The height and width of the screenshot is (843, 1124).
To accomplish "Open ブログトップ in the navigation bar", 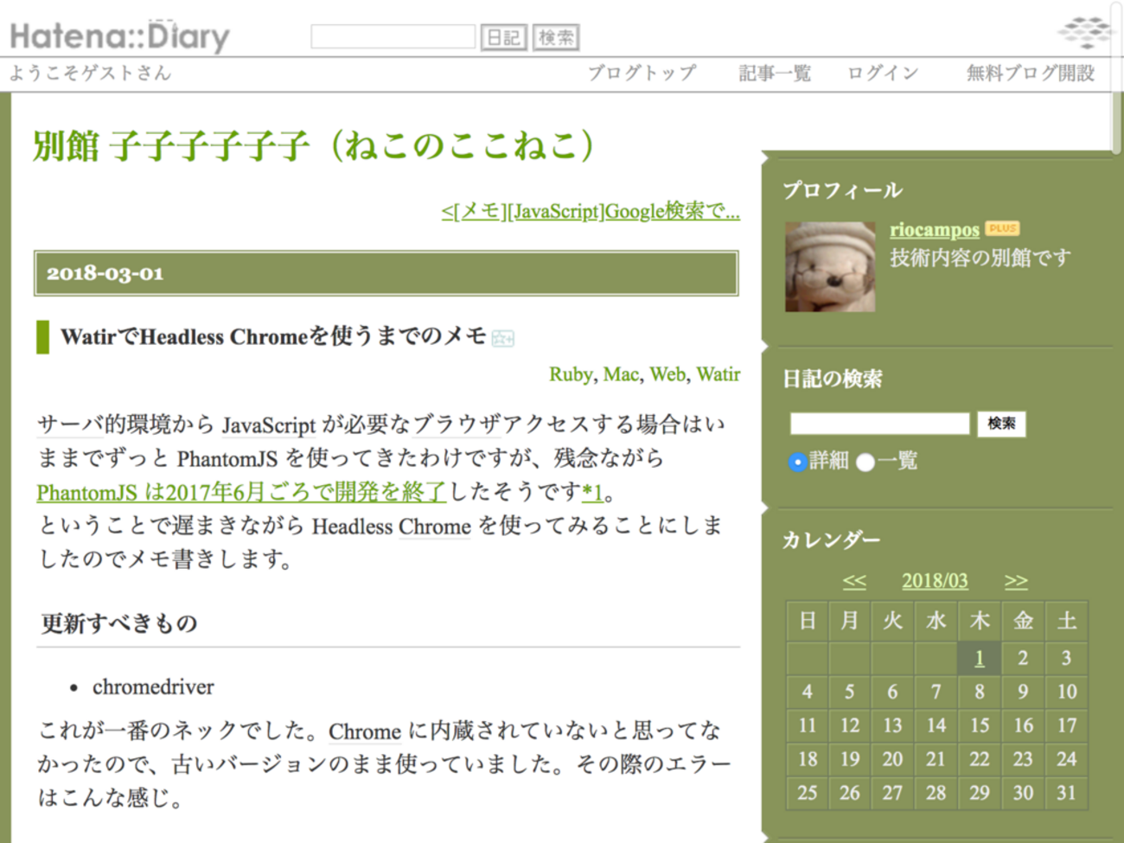I will tap(642, 73).
